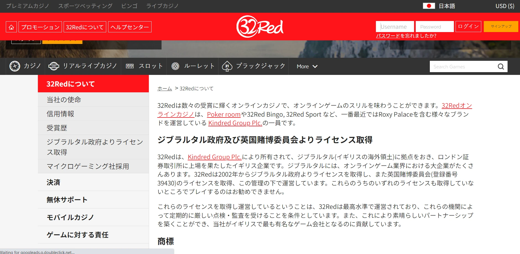Open ビンゴ in the top bar
This screenshot has height=254, width=520.
(129, 6)
